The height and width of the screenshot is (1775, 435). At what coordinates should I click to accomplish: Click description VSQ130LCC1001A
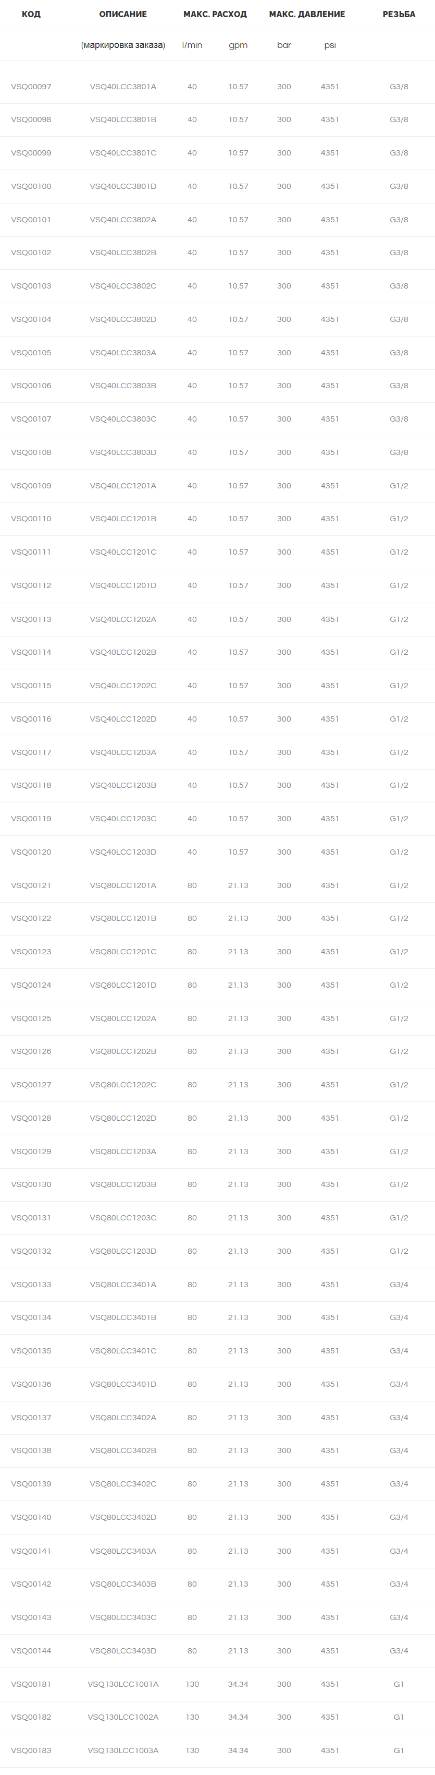(x=123, y=1684)
